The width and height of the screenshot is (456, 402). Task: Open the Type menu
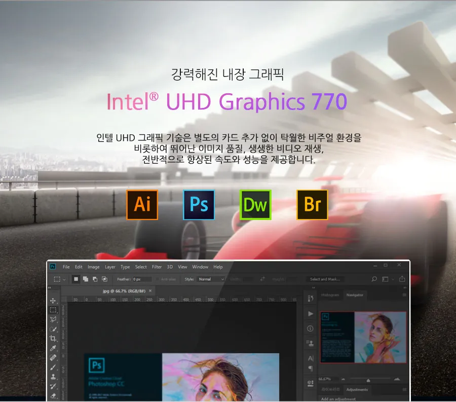[125, 267]
